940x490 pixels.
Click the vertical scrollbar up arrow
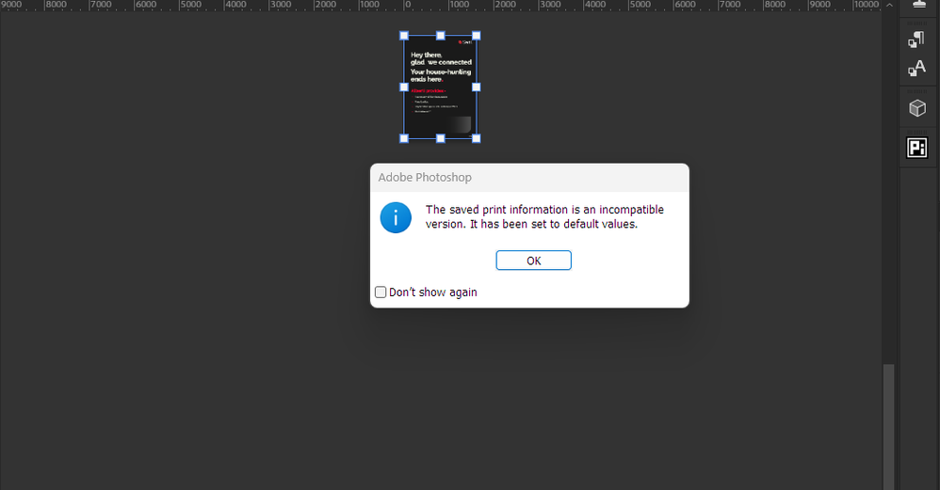tap(889, 5)
